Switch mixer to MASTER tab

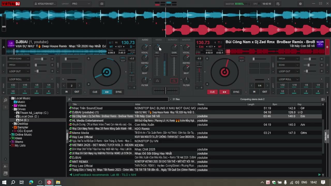186,40
